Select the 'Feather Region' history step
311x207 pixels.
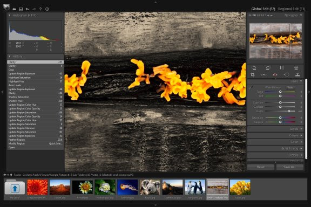tap(35, 140)
